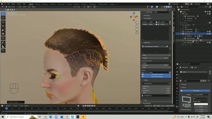The image size is (212, 119).
Task: Click the navigation gizmo Z axis
Action: click(134, 13)
